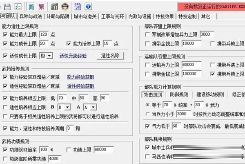Screen dimensions: 245x164
Task: Toggle the 城中士兵 food consumption checkbox
Action: (147, 147)
